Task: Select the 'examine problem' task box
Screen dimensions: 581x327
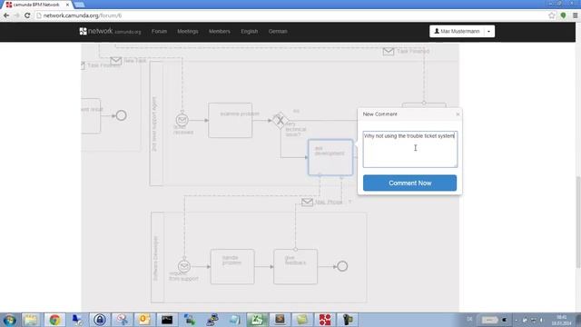Action: [230, 120]
